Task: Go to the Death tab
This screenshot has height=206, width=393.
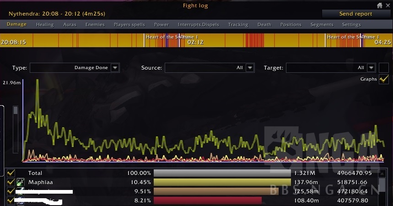Action: click(x=264, y=25)
